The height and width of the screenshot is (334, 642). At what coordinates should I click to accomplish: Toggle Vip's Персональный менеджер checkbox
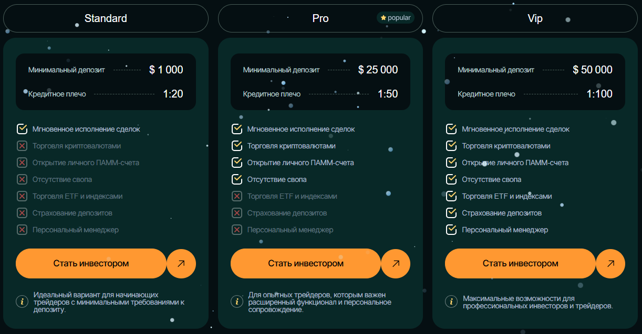pos(451,230)
